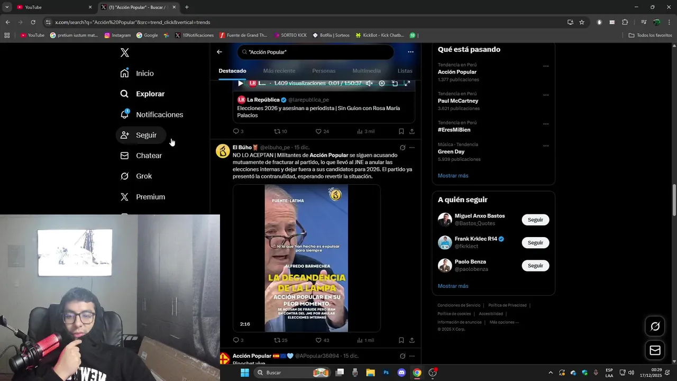Click the back arrow beside search box

pyautogui.click(x=219, y=52)
